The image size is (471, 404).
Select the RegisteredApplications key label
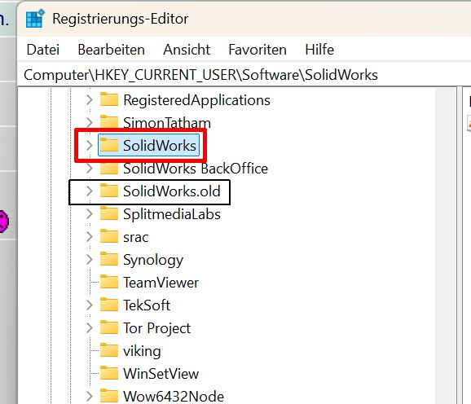(x=196, y=100)
